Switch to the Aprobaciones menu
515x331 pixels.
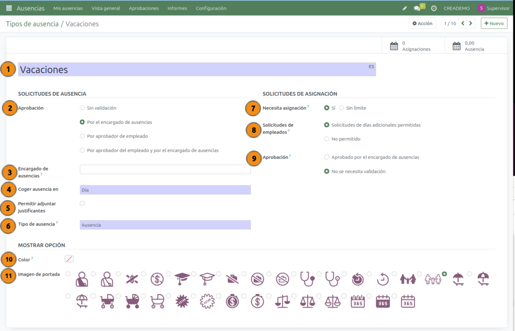[x=143, y=8]
